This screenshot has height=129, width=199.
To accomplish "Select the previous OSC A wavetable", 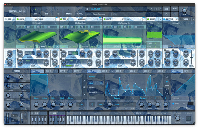I will tap(55, 23).
